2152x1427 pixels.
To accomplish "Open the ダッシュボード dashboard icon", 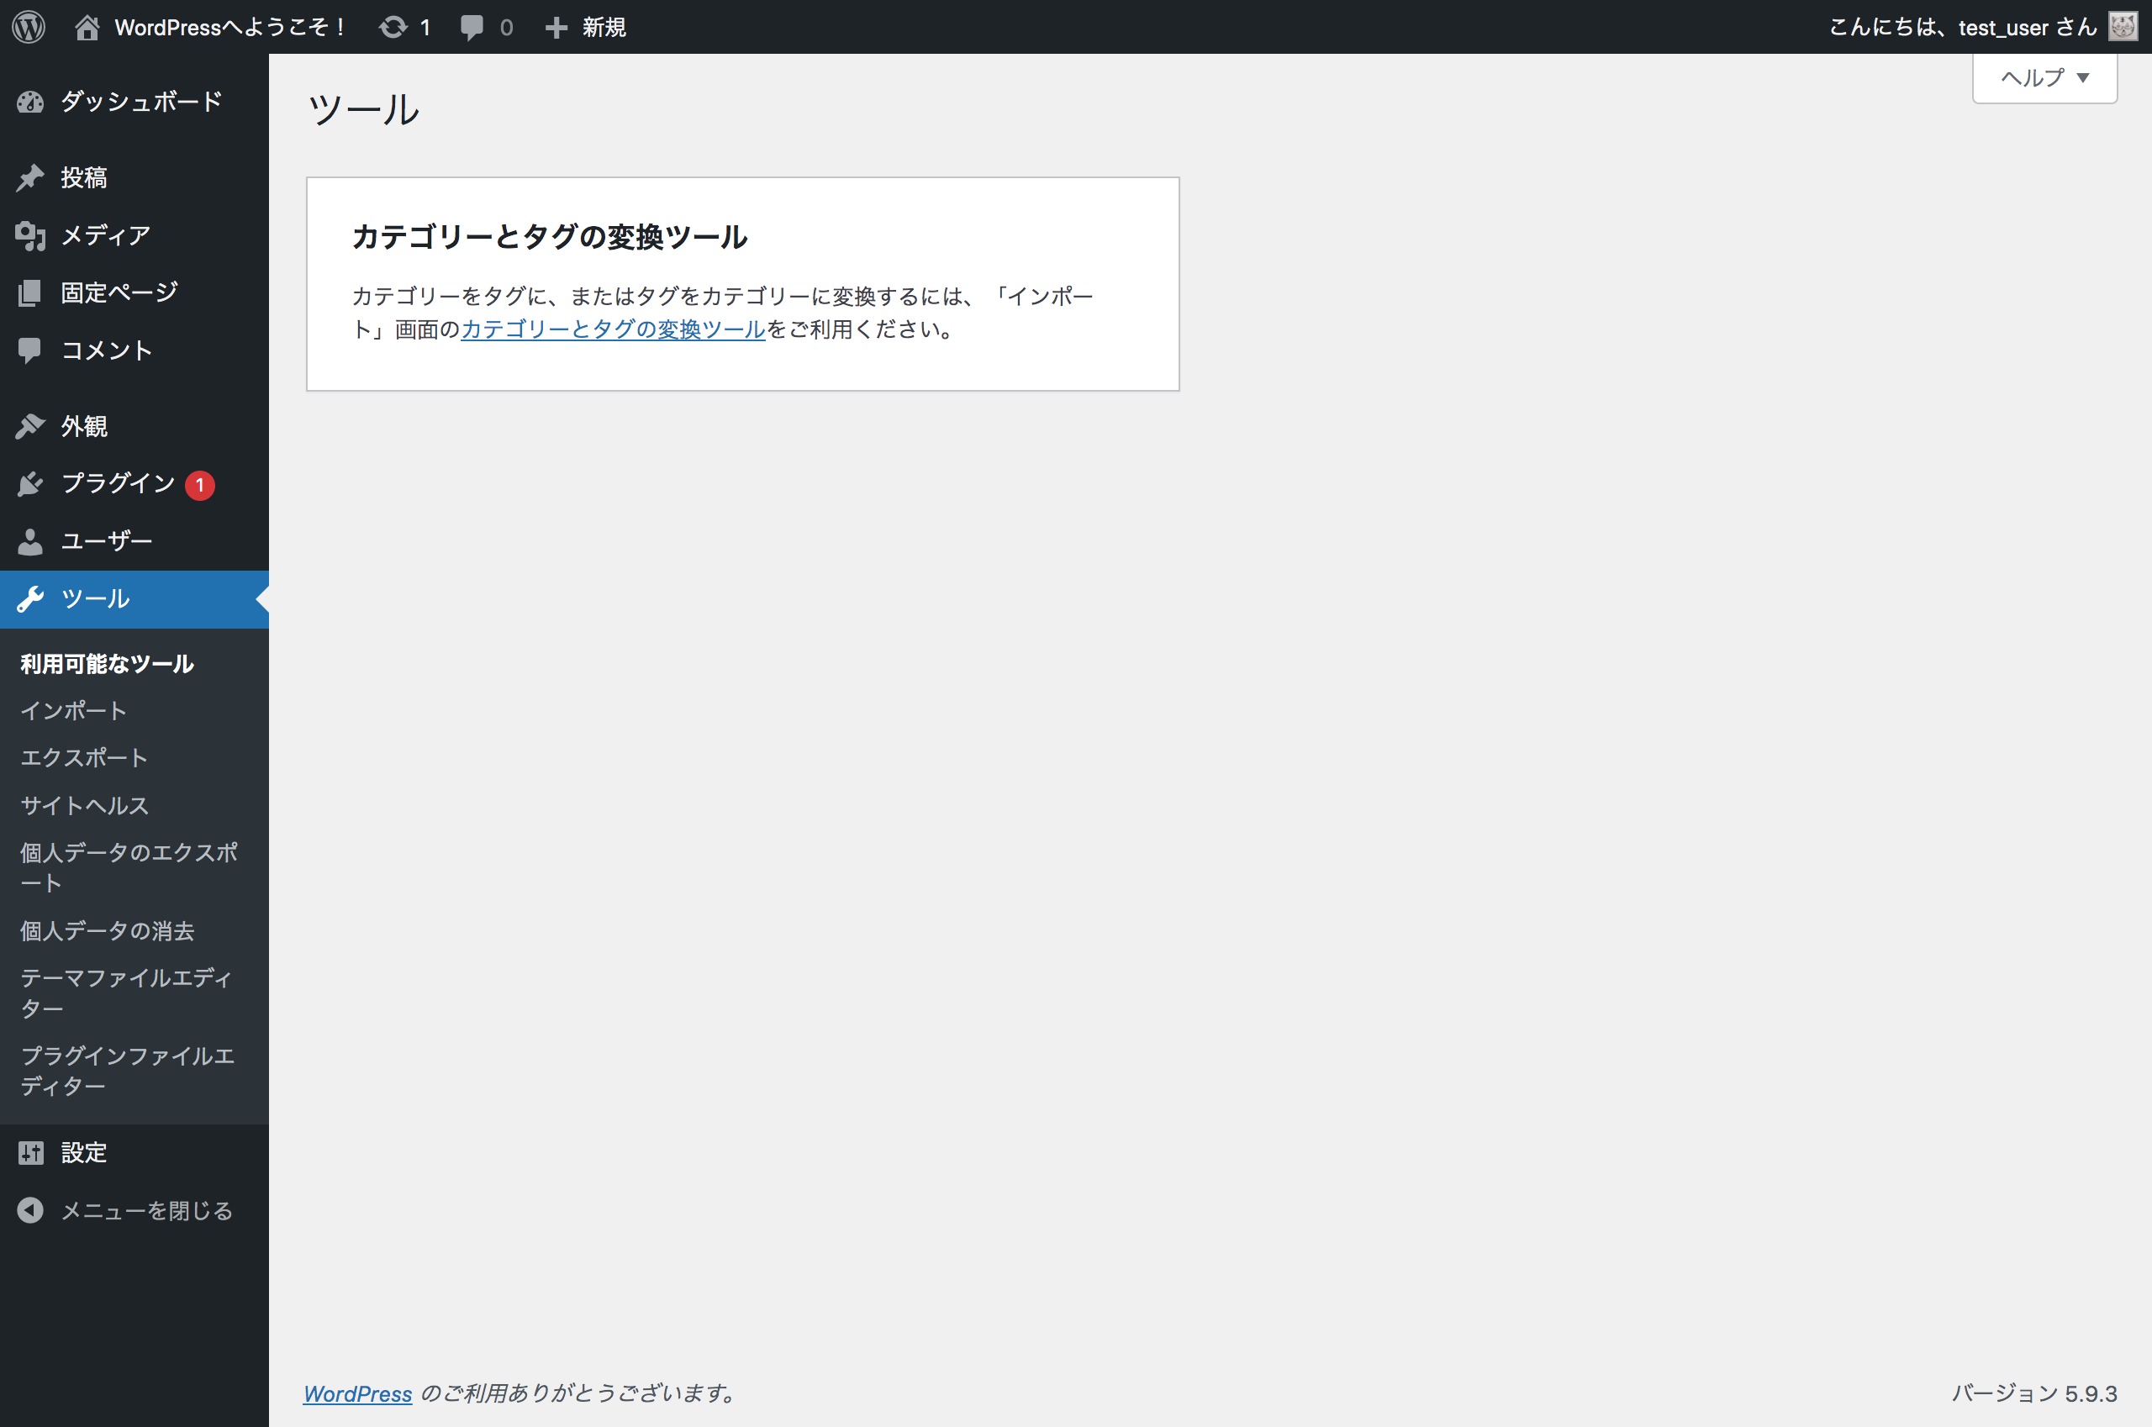I will 30,102.
